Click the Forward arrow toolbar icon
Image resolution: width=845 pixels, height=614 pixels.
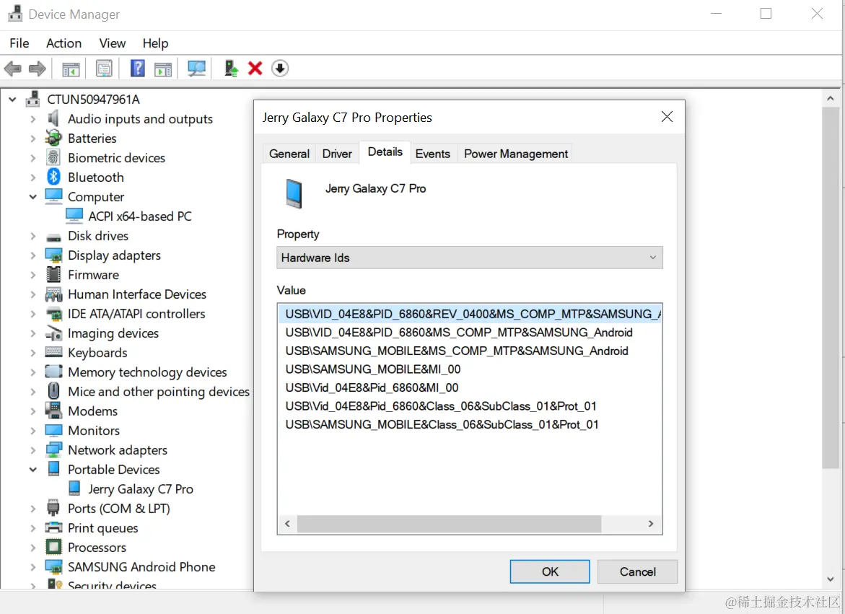coord(38,69)
